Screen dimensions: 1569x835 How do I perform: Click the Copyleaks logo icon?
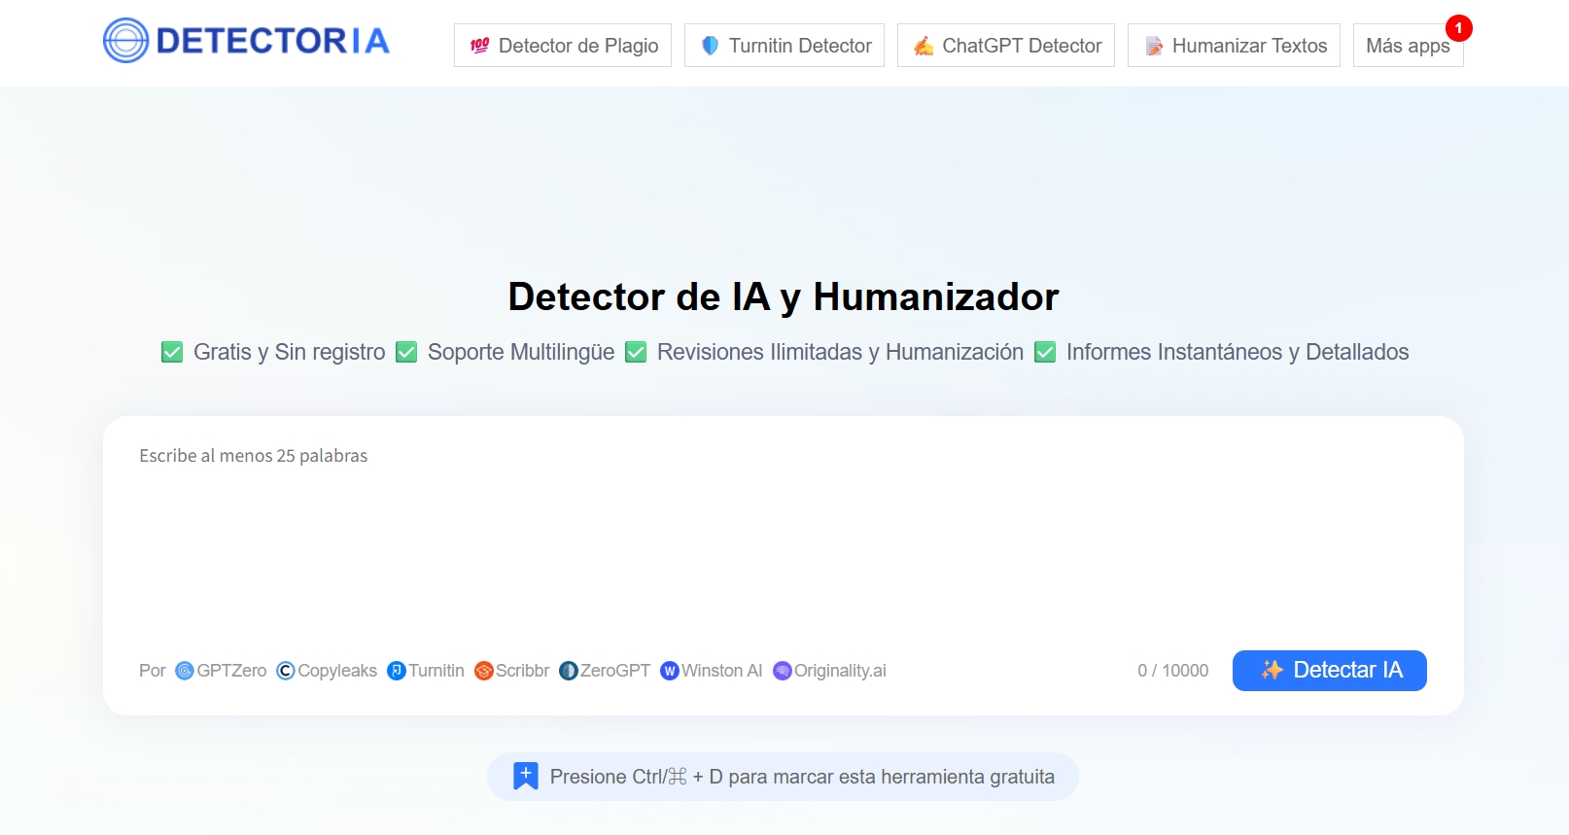pyautogui.click(x=286, y=671)
